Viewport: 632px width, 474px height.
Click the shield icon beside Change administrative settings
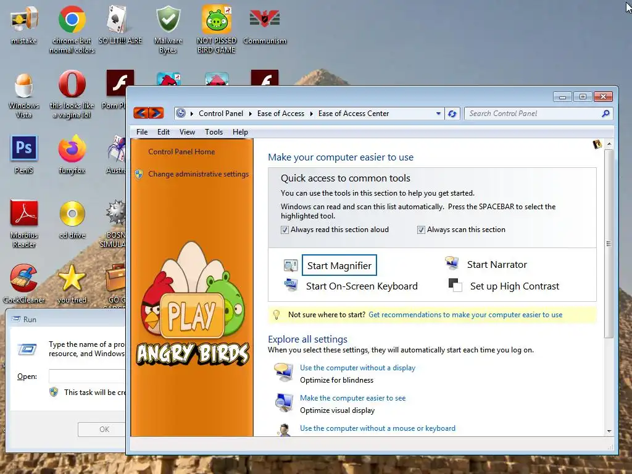[139, 174]
